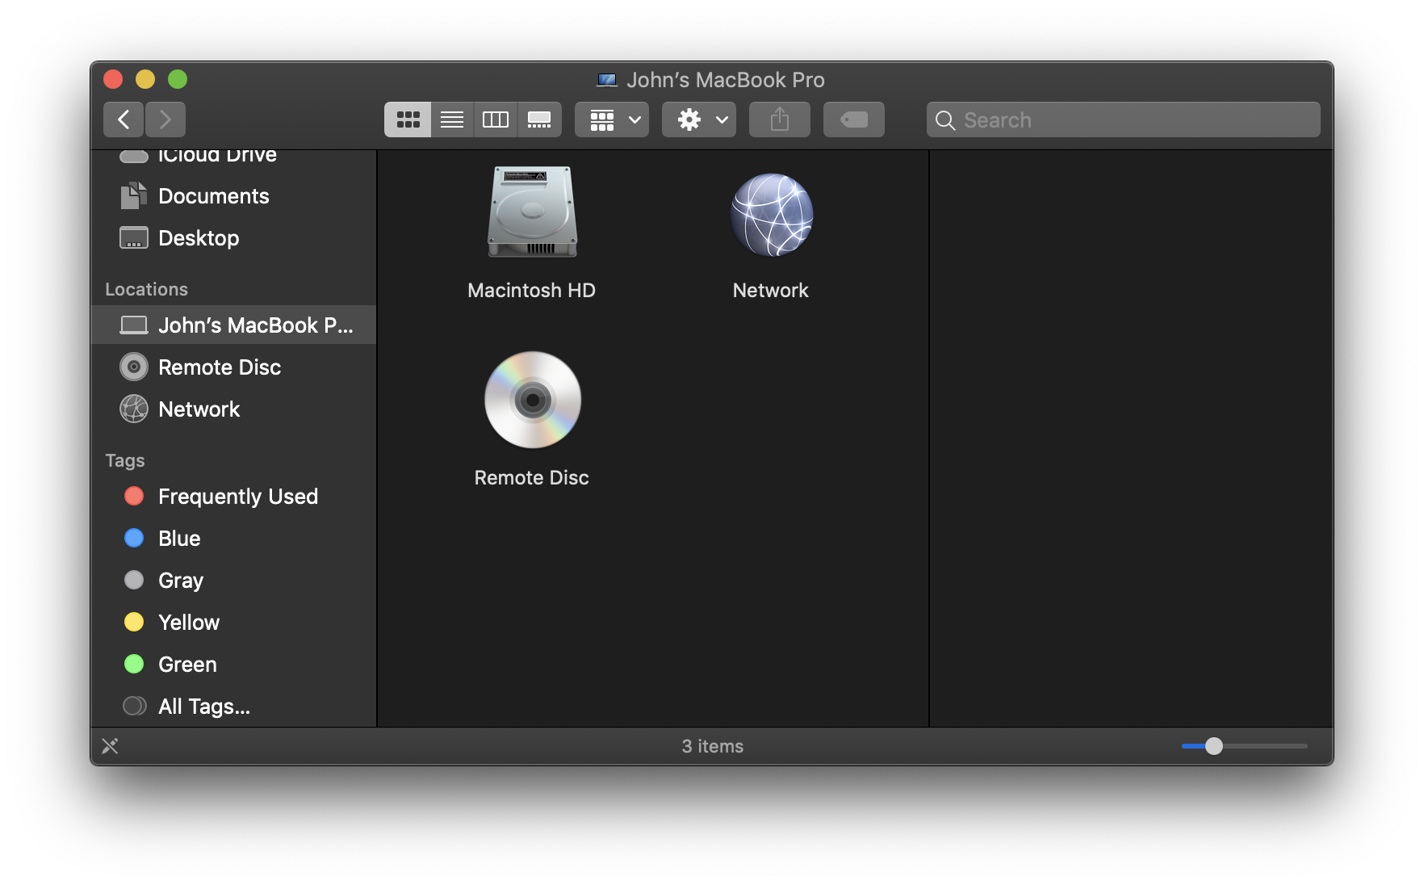Switch to list view
Viewport: 1424px width, 885px height.
pyautogui.click(x=452, y=120)
